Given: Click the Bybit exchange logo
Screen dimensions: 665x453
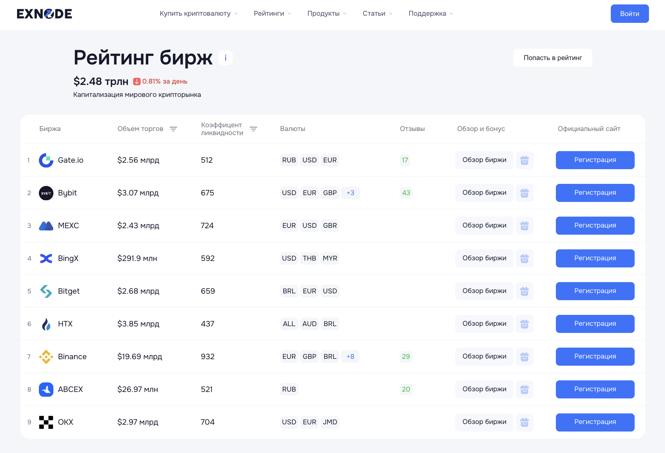Looking at the screenshot, I should (46, 193).
